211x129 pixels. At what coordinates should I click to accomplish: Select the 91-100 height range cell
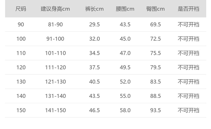pos(55,39)
